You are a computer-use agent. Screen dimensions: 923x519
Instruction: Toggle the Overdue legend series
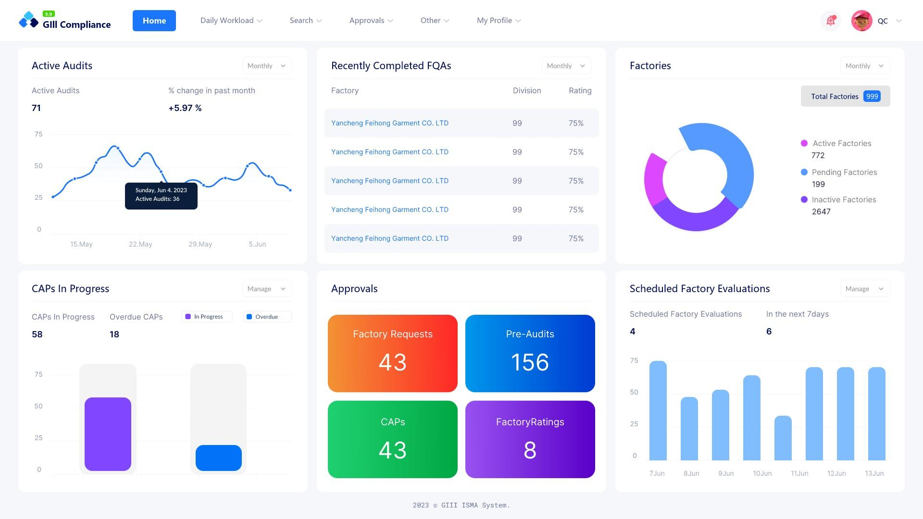267,317
